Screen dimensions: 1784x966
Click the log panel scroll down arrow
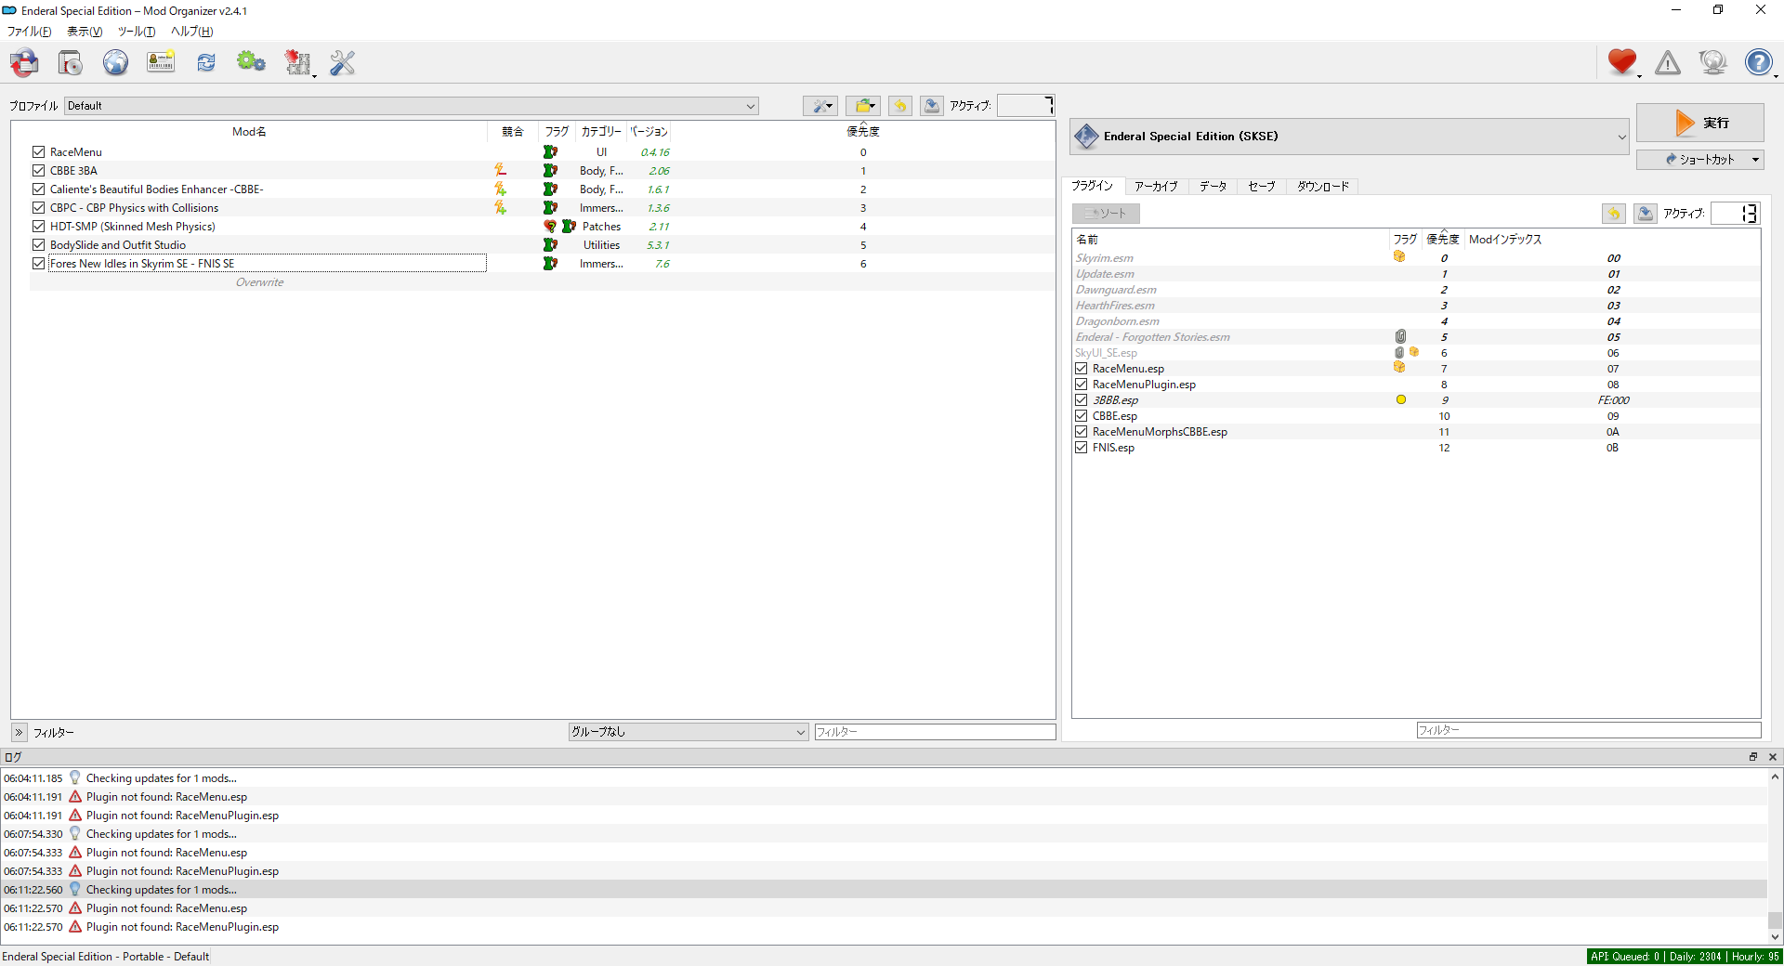(x=1775, y=936)
